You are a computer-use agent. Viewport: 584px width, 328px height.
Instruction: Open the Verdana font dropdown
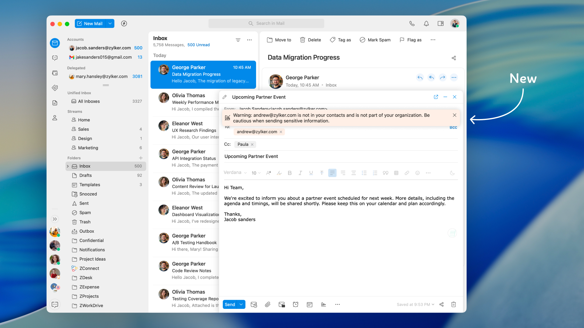point(235,173)
